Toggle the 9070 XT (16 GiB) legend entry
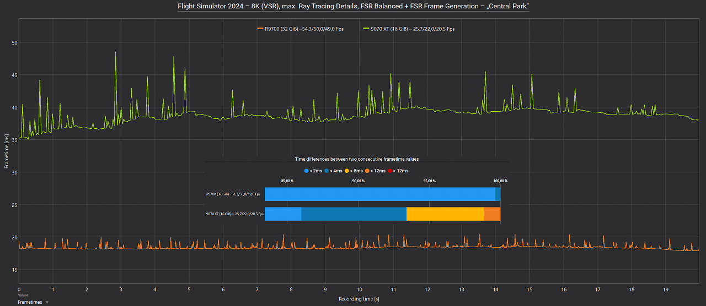Viewport: 706px width, 306px height. point(409,29)
